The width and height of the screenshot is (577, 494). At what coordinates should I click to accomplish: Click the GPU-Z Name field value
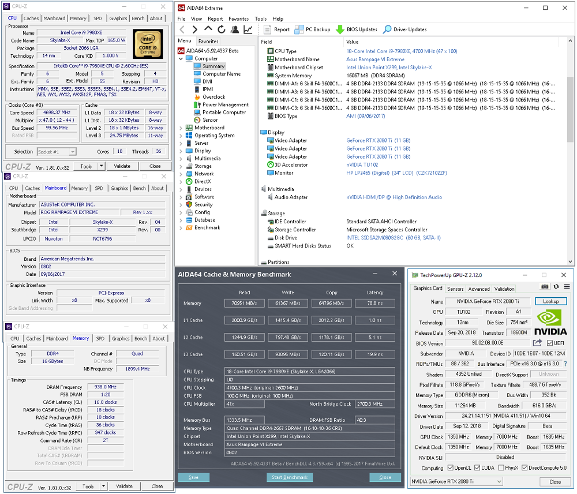tap(488, 301)
